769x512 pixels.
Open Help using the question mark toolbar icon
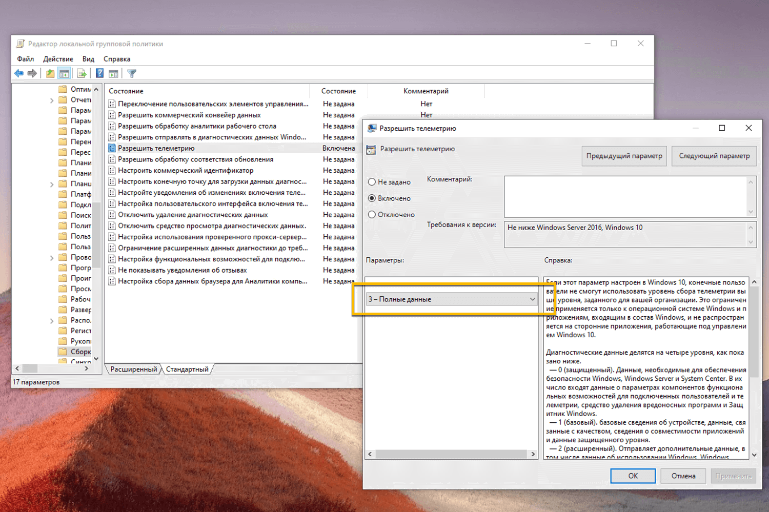coord(99,73)
